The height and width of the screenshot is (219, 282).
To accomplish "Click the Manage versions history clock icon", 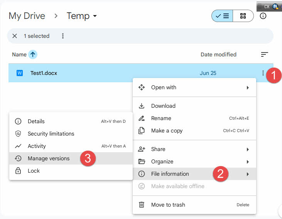I will [x=18, y=158].
